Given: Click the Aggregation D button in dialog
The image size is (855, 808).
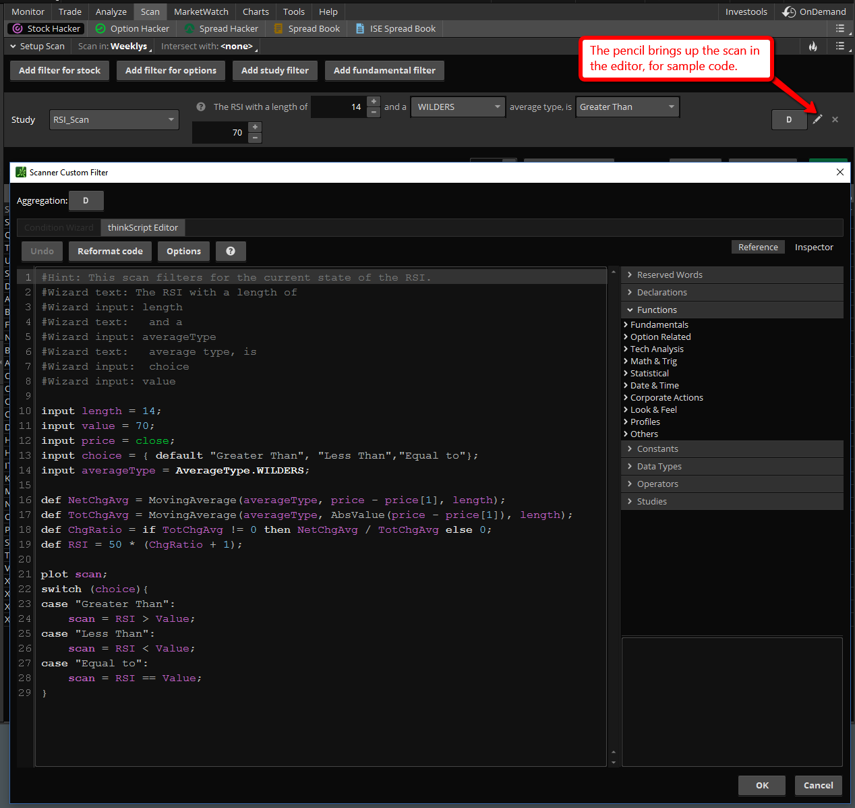Looking at the screenshot, I should tap(86, 200).
